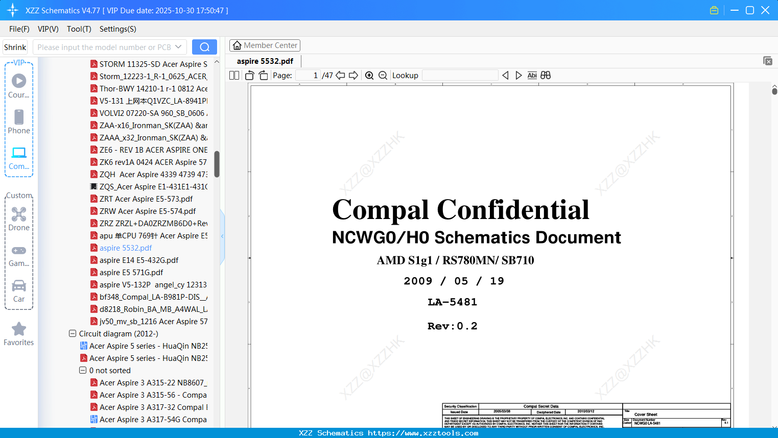
Task: Click the binoculars search icon
Action: click(x=546, y=76)
